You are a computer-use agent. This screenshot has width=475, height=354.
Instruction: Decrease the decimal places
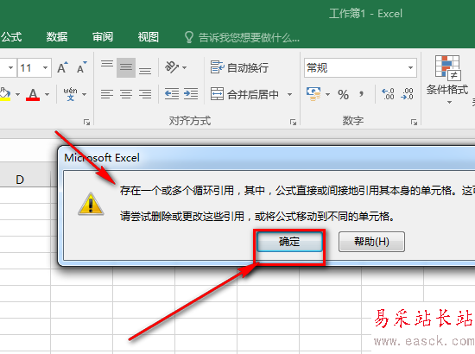[x=407, y=94]
